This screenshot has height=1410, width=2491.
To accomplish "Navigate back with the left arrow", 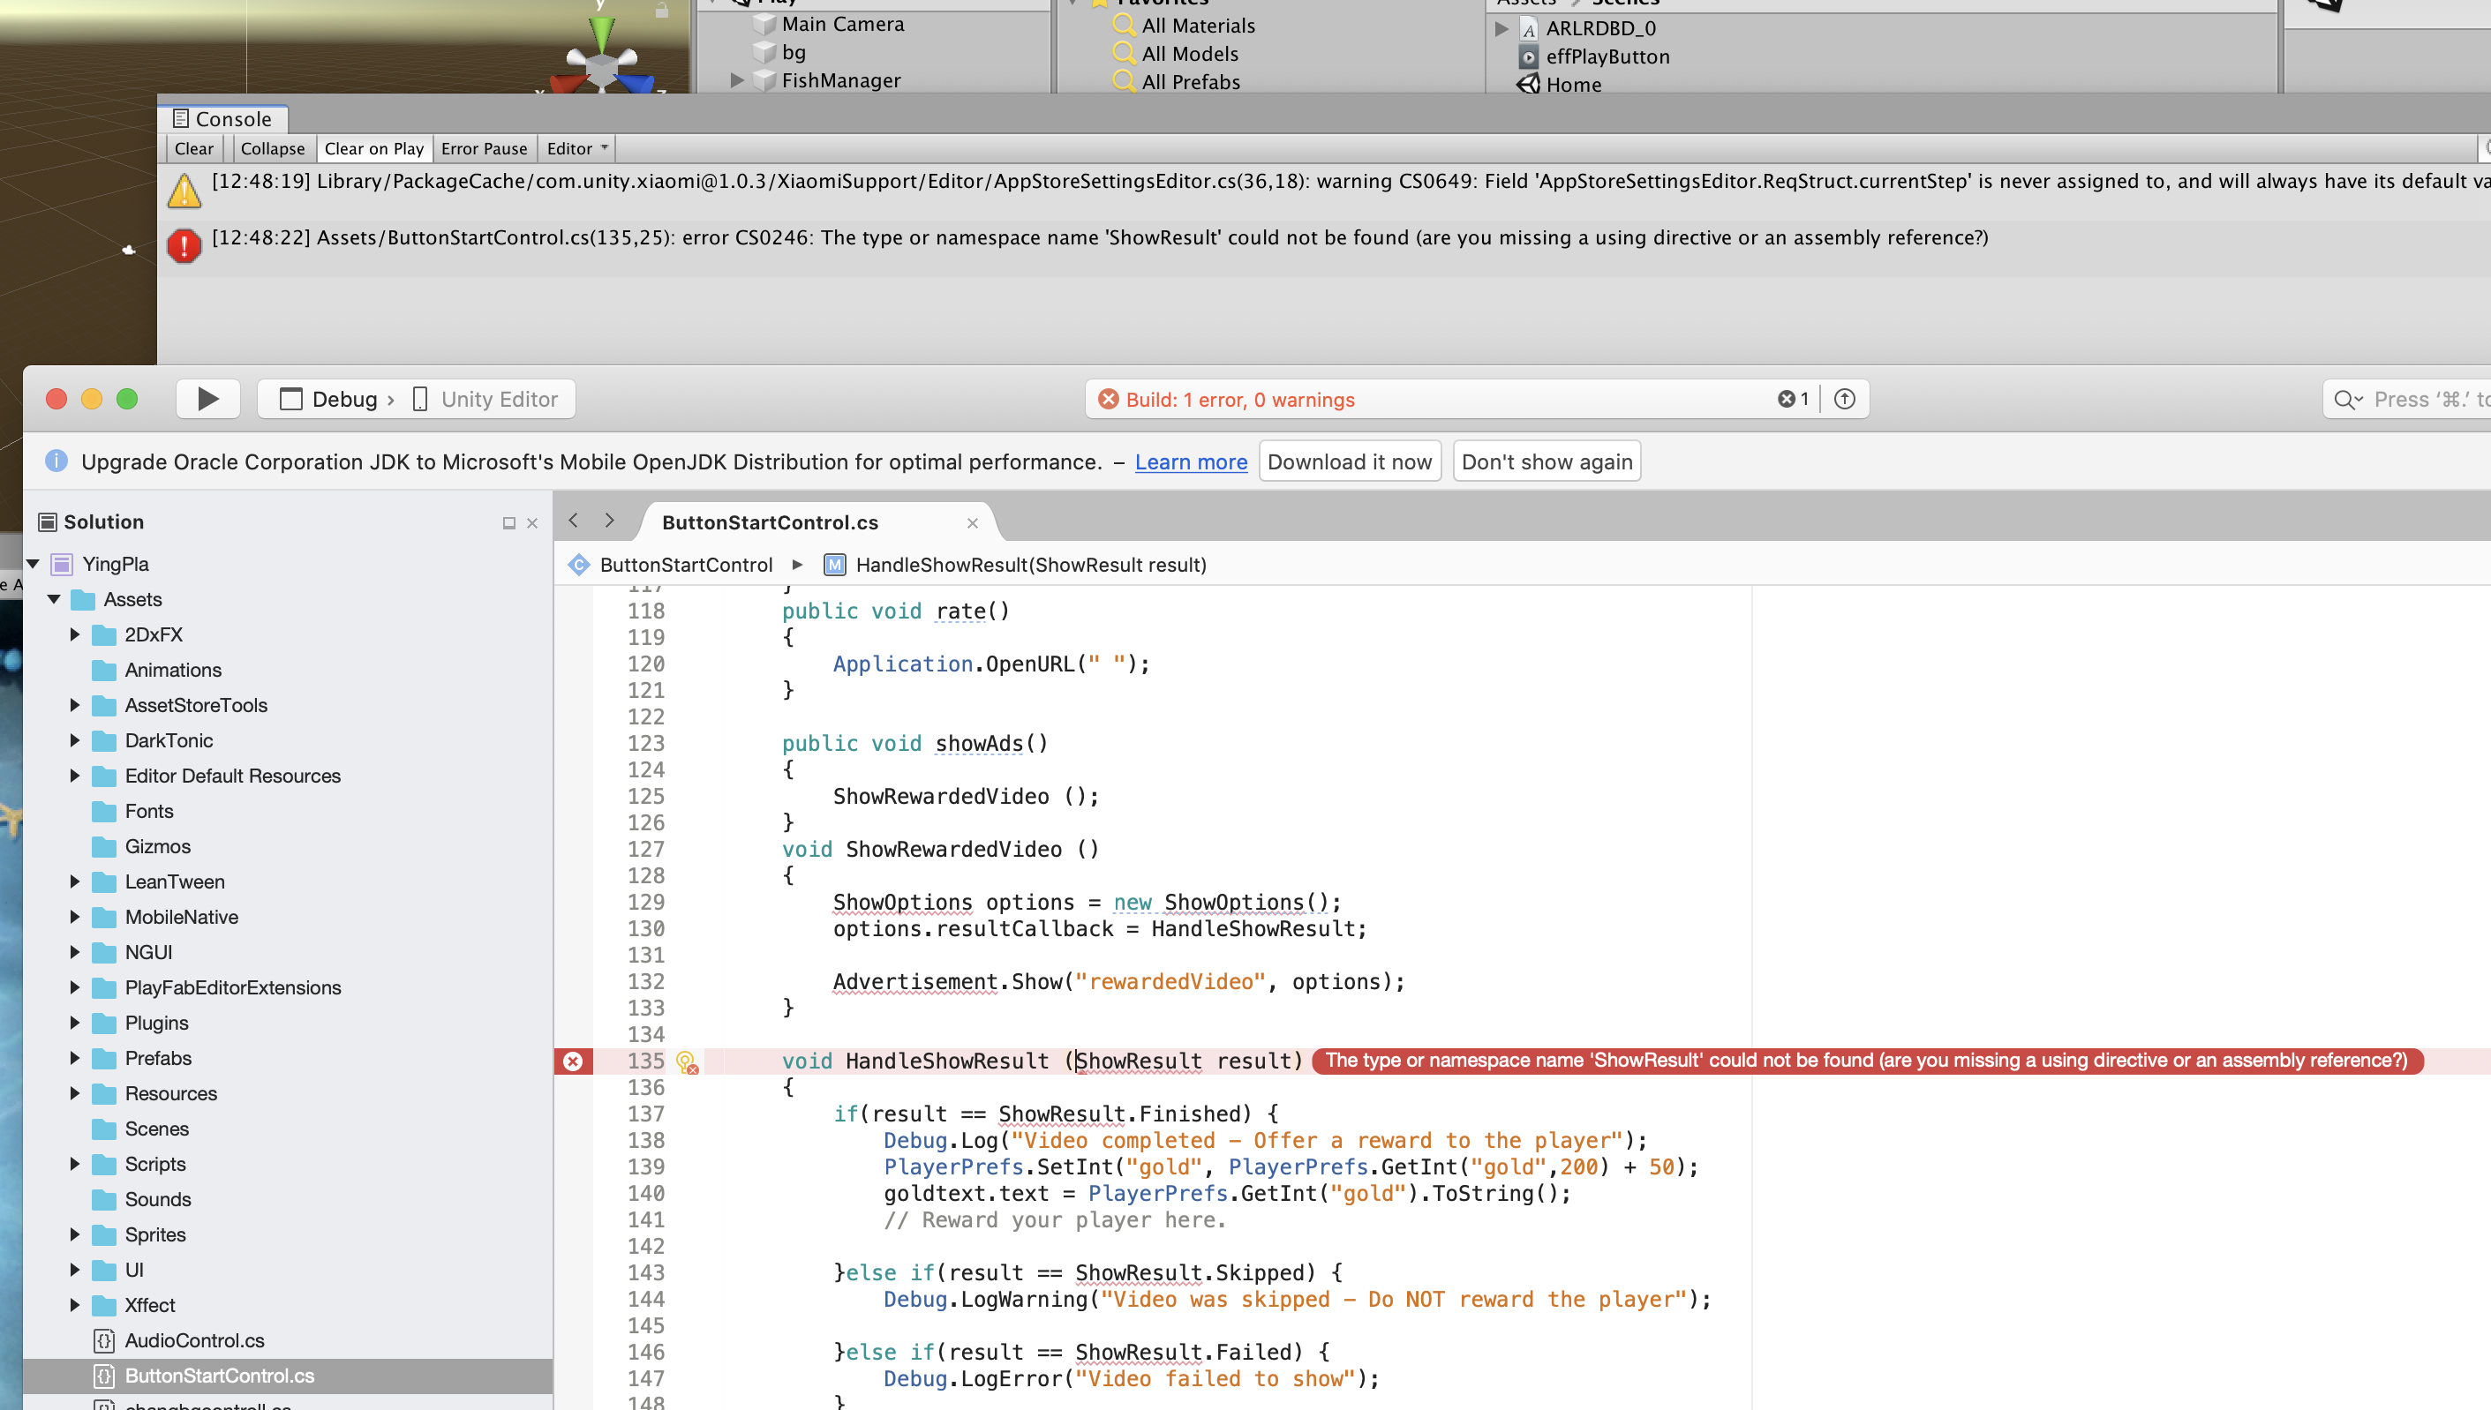I will tap(574, 521).
